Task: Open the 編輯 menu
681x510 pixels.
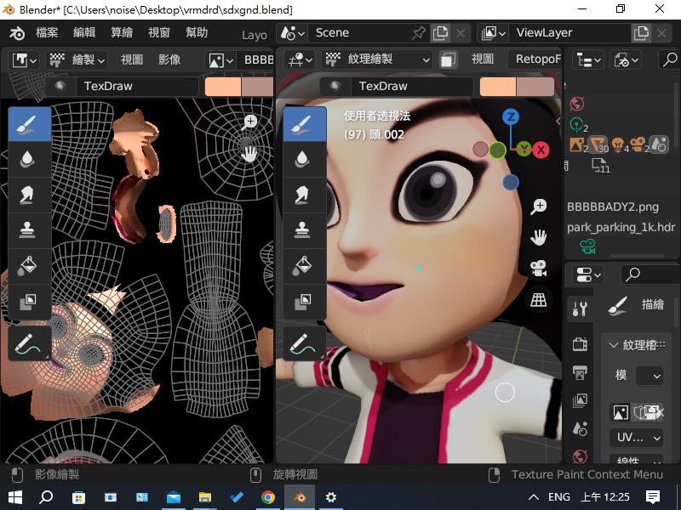Action: click(84, 32)
